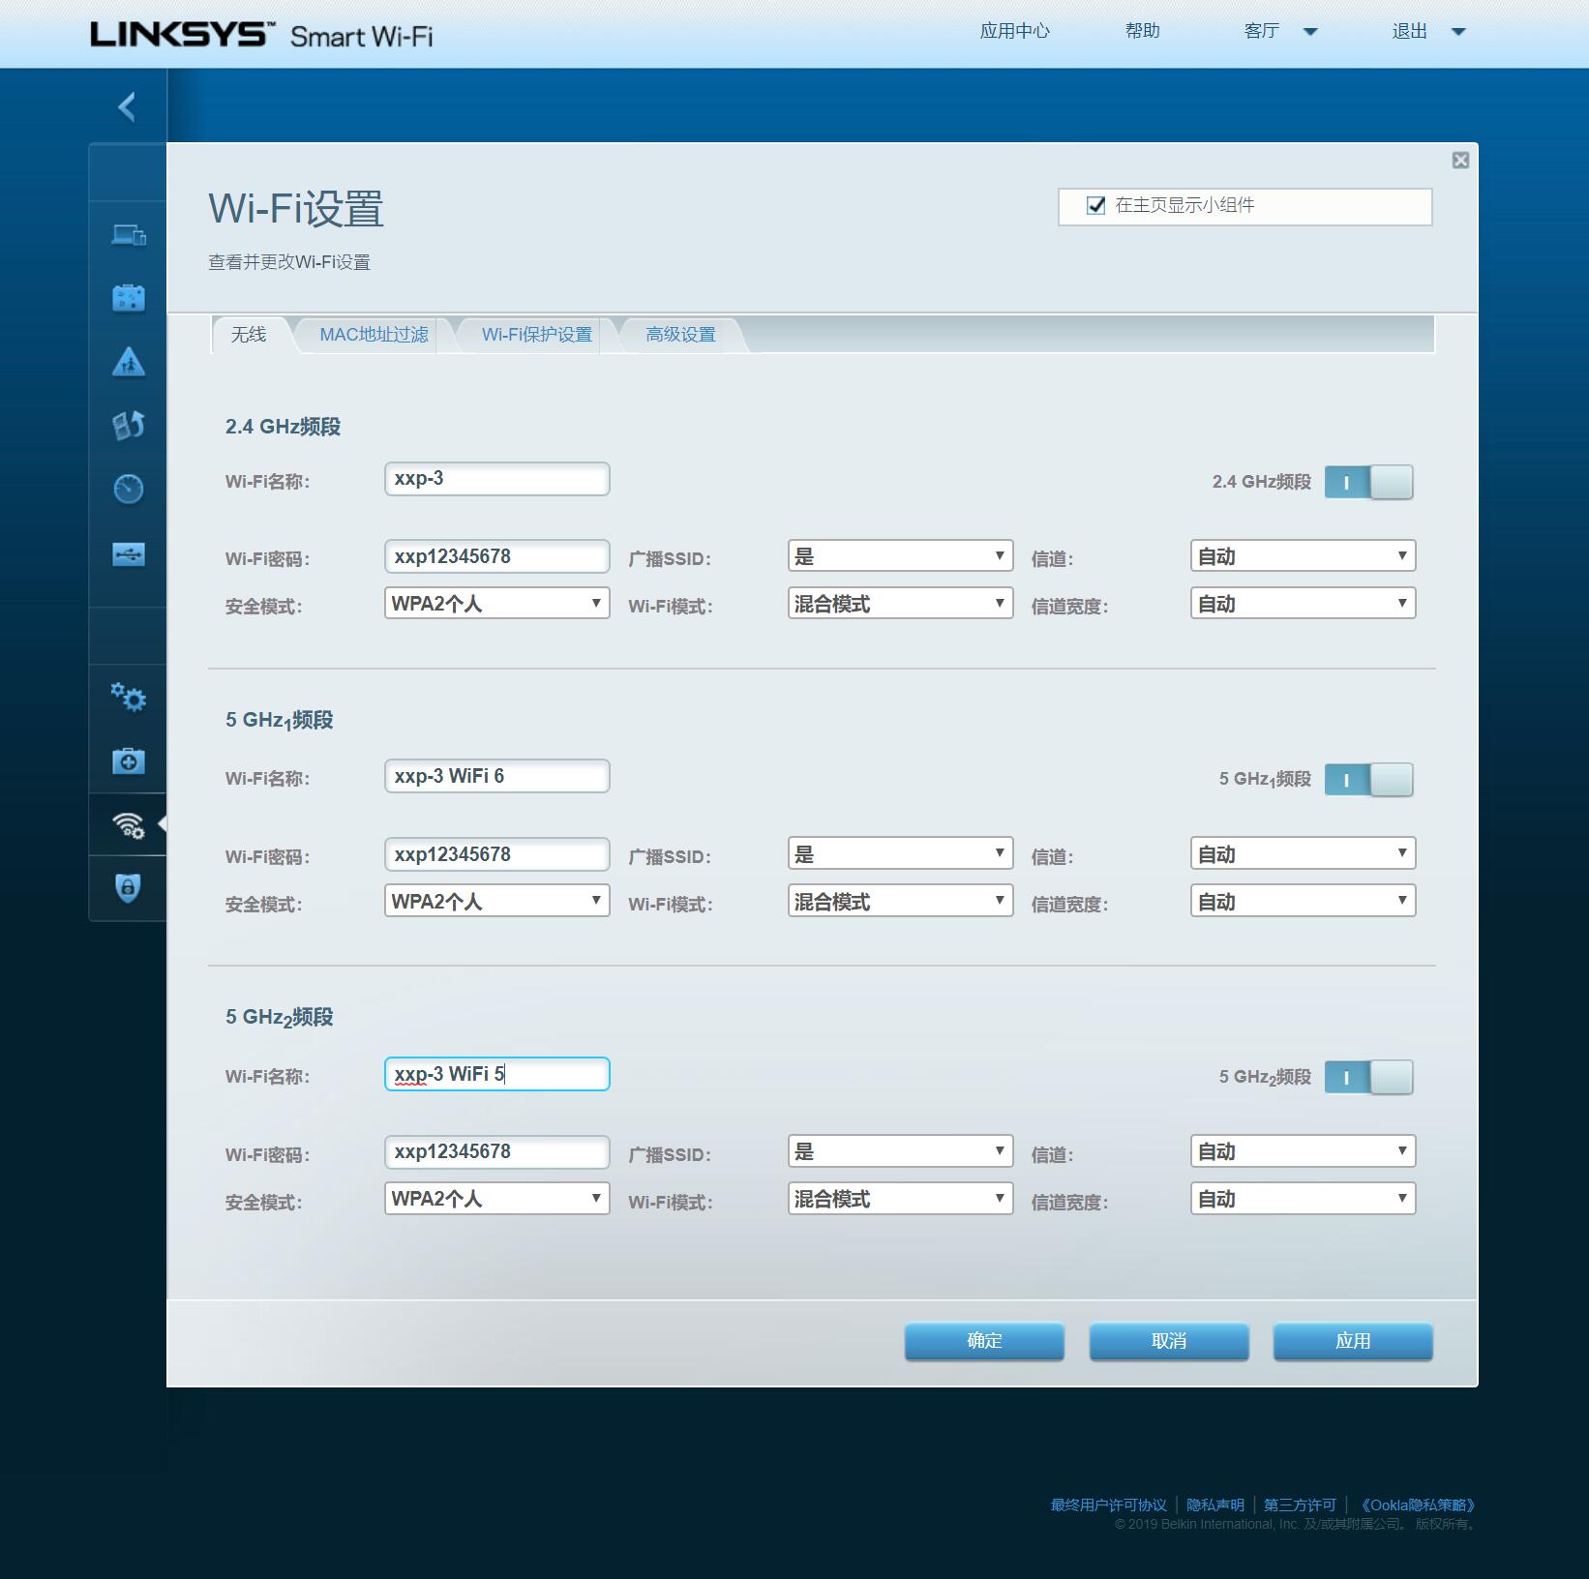Open 帮助 in the top bar
Image resolution: width=1589 pixels, height=1579 pixels.
[1142, 31]
